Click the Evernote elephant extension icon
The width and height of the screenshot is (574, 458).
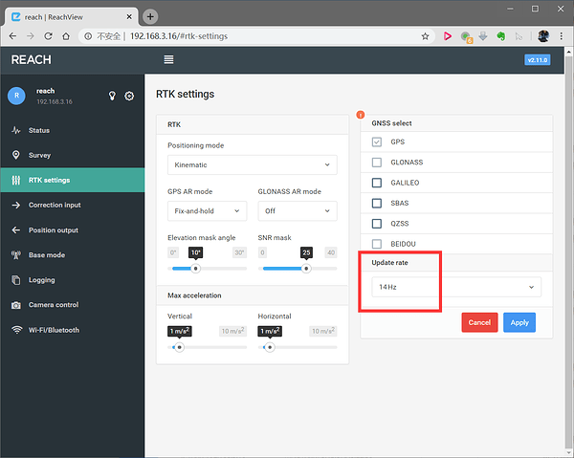tap(500, 36)
